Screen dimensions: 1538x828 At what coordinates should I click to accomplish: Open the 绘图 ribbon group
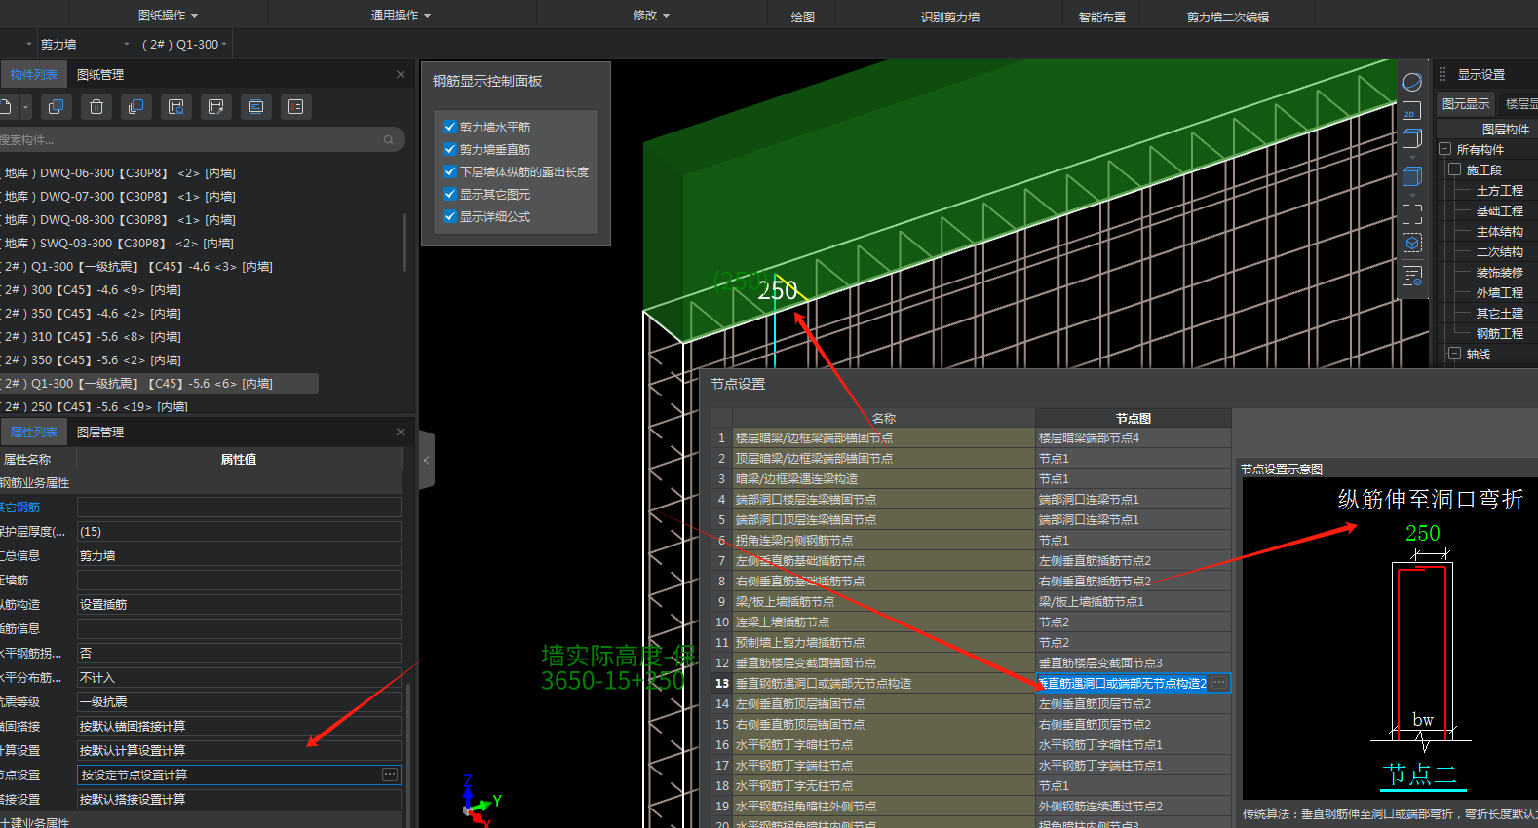coord(803,17)
